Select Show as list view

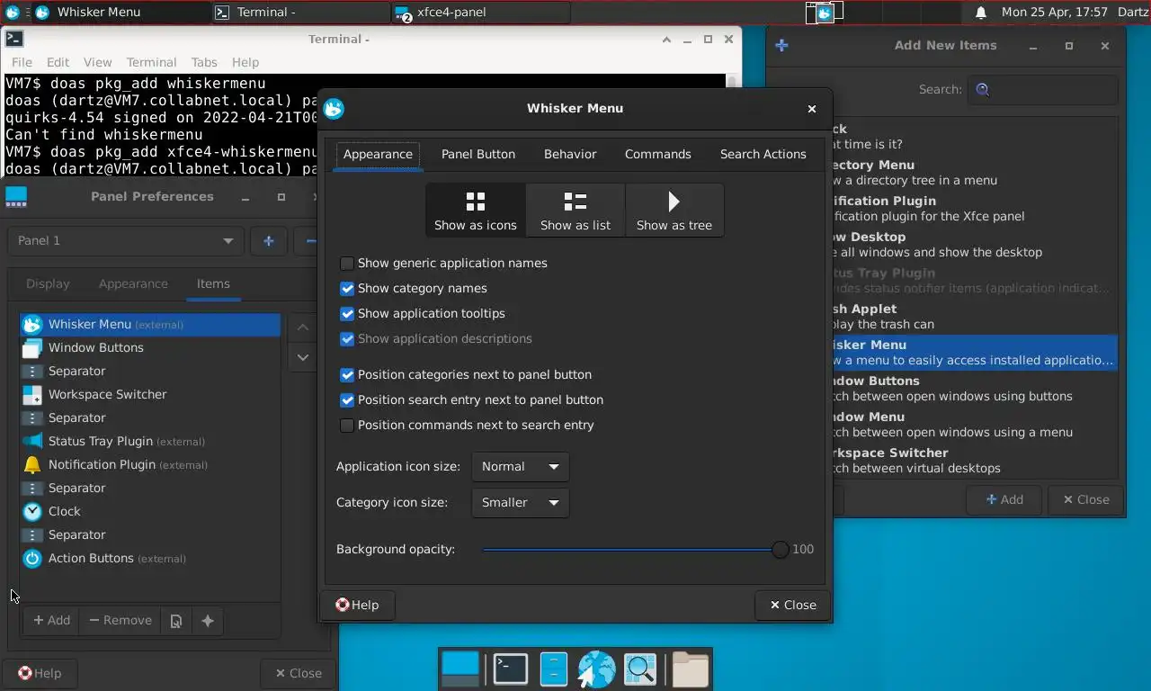coord(575,210)
